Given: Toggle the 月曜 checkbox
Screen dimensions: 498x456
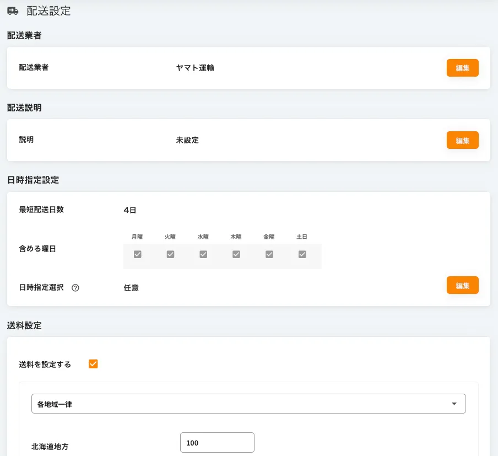Looking at the screenshot, I should point(138,254).
